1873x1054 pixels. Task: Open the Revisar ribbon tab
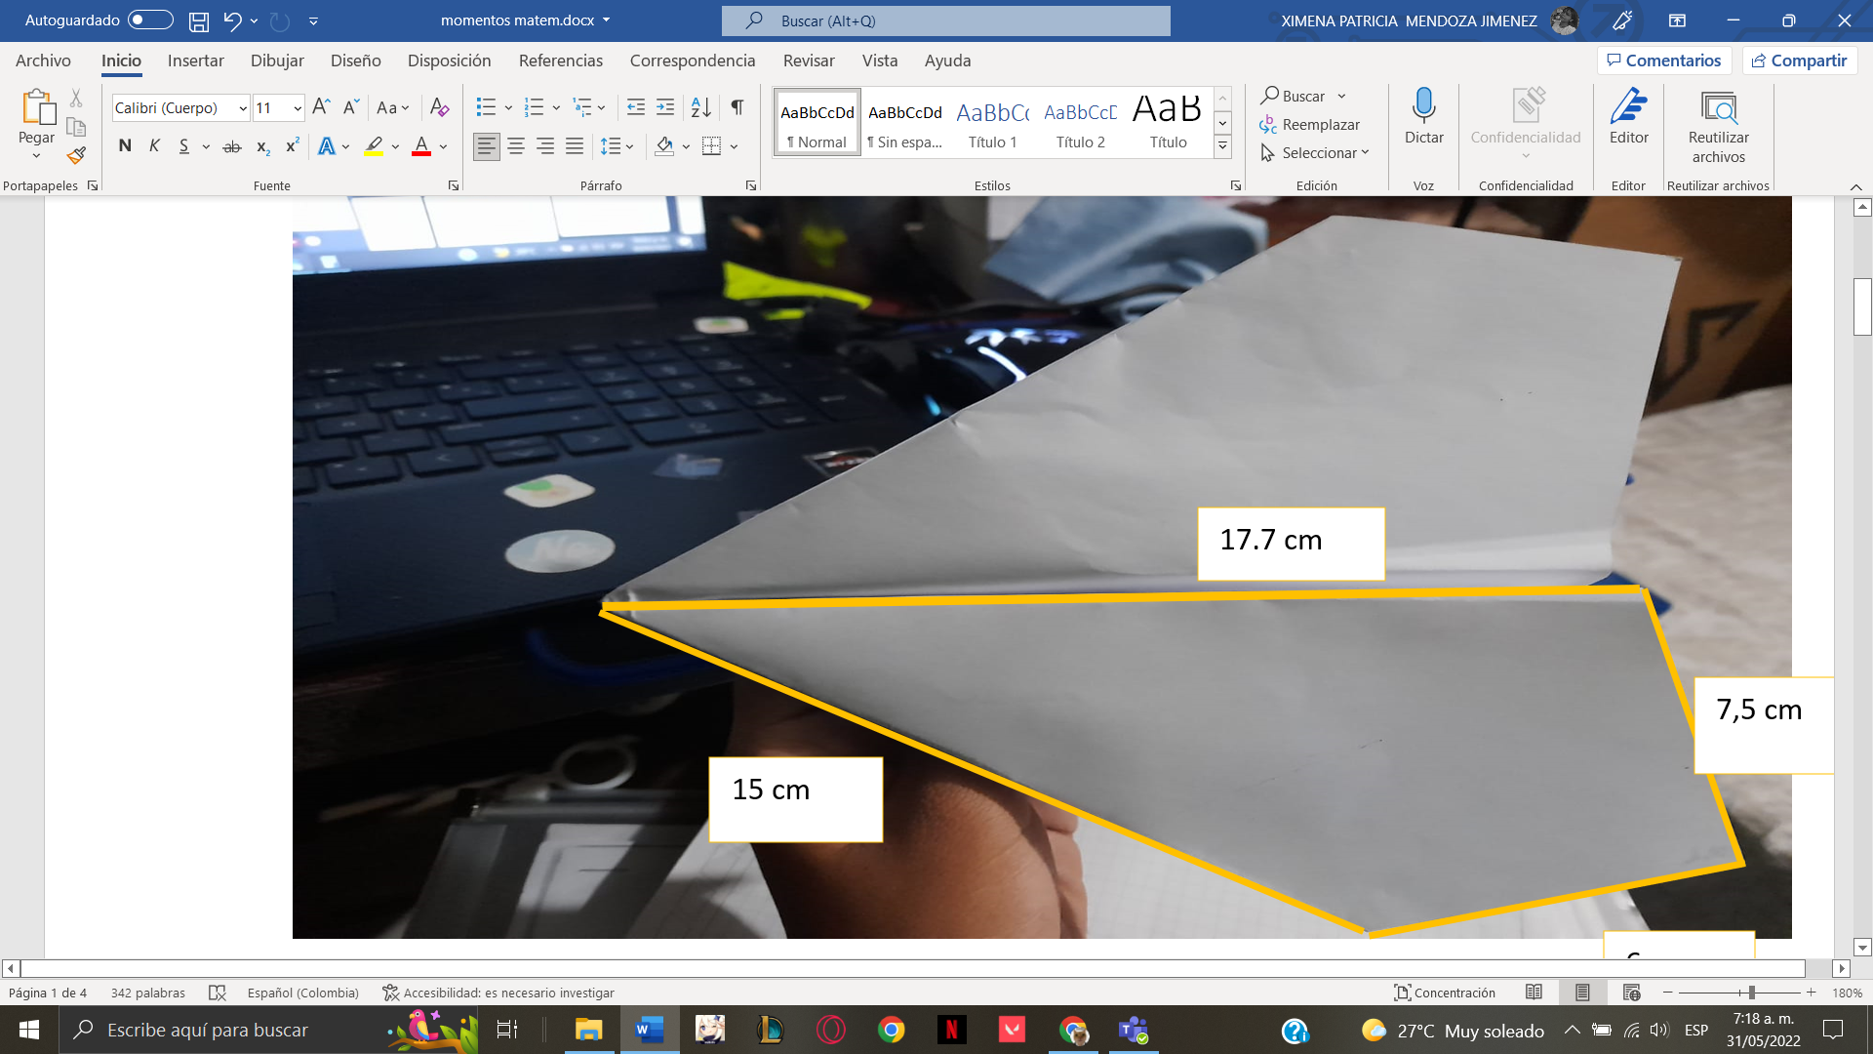point(810,61)
